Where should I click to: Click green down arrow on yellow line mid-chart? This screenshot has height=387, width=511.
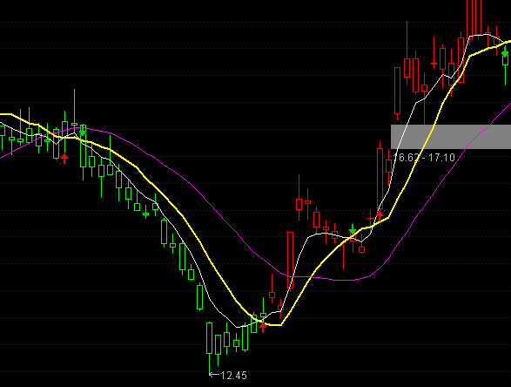[353, 230]
